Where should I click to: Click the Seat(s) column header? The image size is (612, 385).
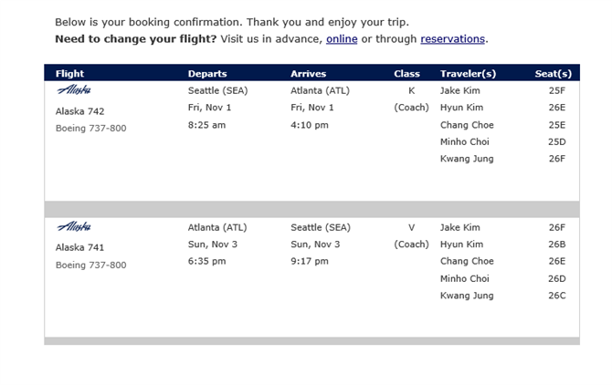tap(553, 74)
